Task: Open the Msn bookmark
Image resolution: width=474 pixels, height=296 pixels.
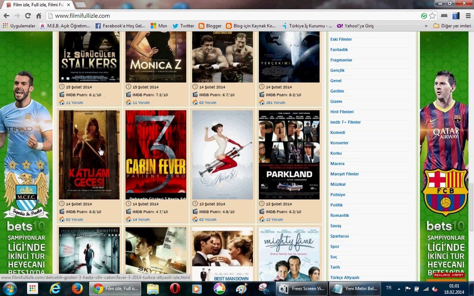Action: (159, 26)
